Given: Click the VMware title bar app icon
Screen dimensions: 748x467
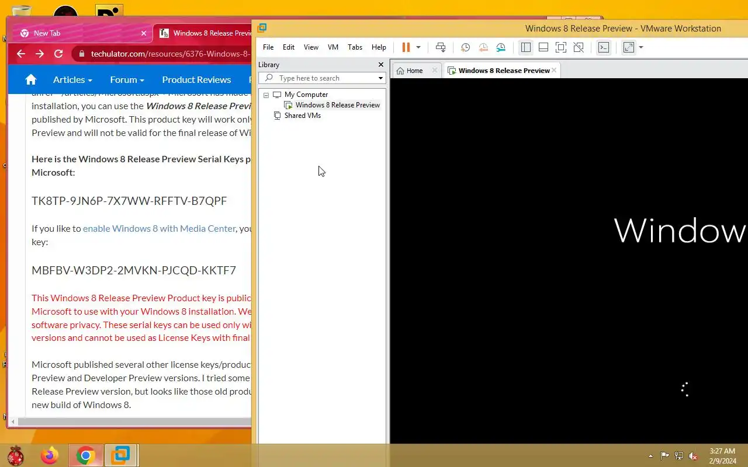Looking at the screenshot, I should [262, 28].
